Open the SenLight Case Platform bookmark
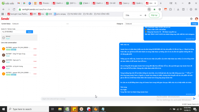Viewport: 199px width, 112px height. coord(18,14)
